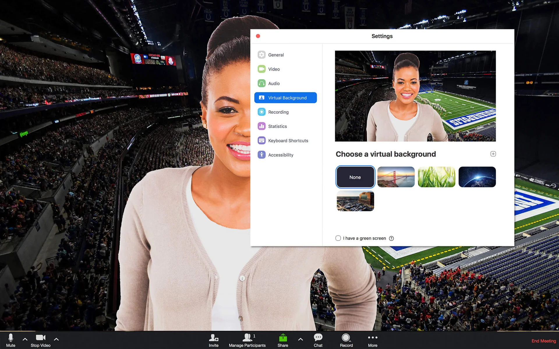
Task: Expand share options arrow beside Share
Action: [300, 339]
